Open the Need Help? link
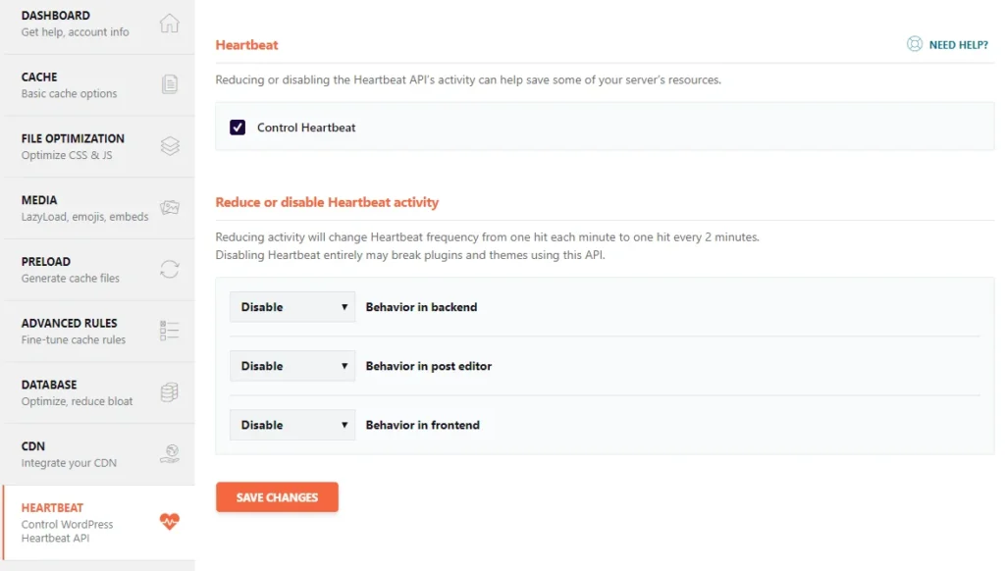Viewport: 1005px width, 571px height. point(958,44)
